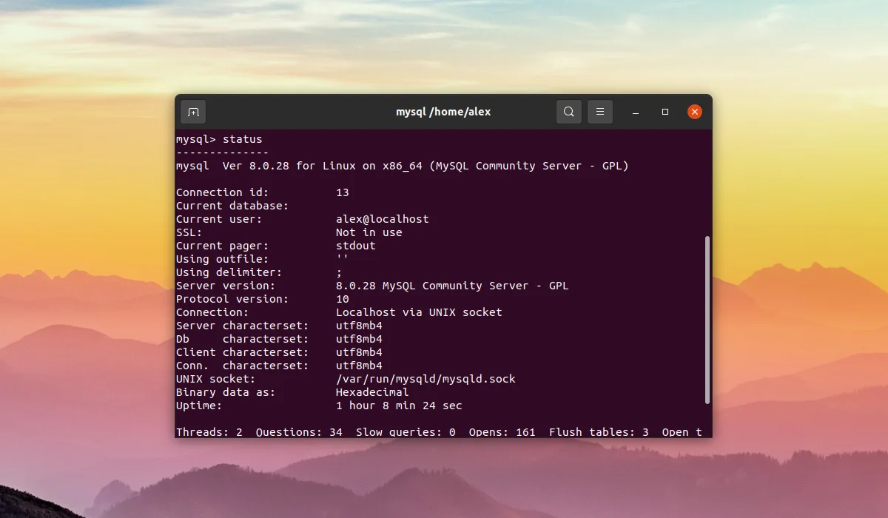Click the value 'alex@localhost'
888x518 pixels.
383,219
